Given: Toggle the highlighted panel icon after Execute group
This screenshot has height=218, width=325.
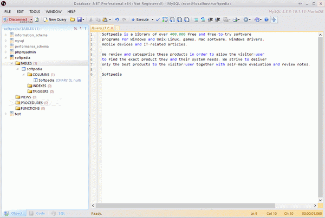Looking at the screenshot, I should coord(172,19).
